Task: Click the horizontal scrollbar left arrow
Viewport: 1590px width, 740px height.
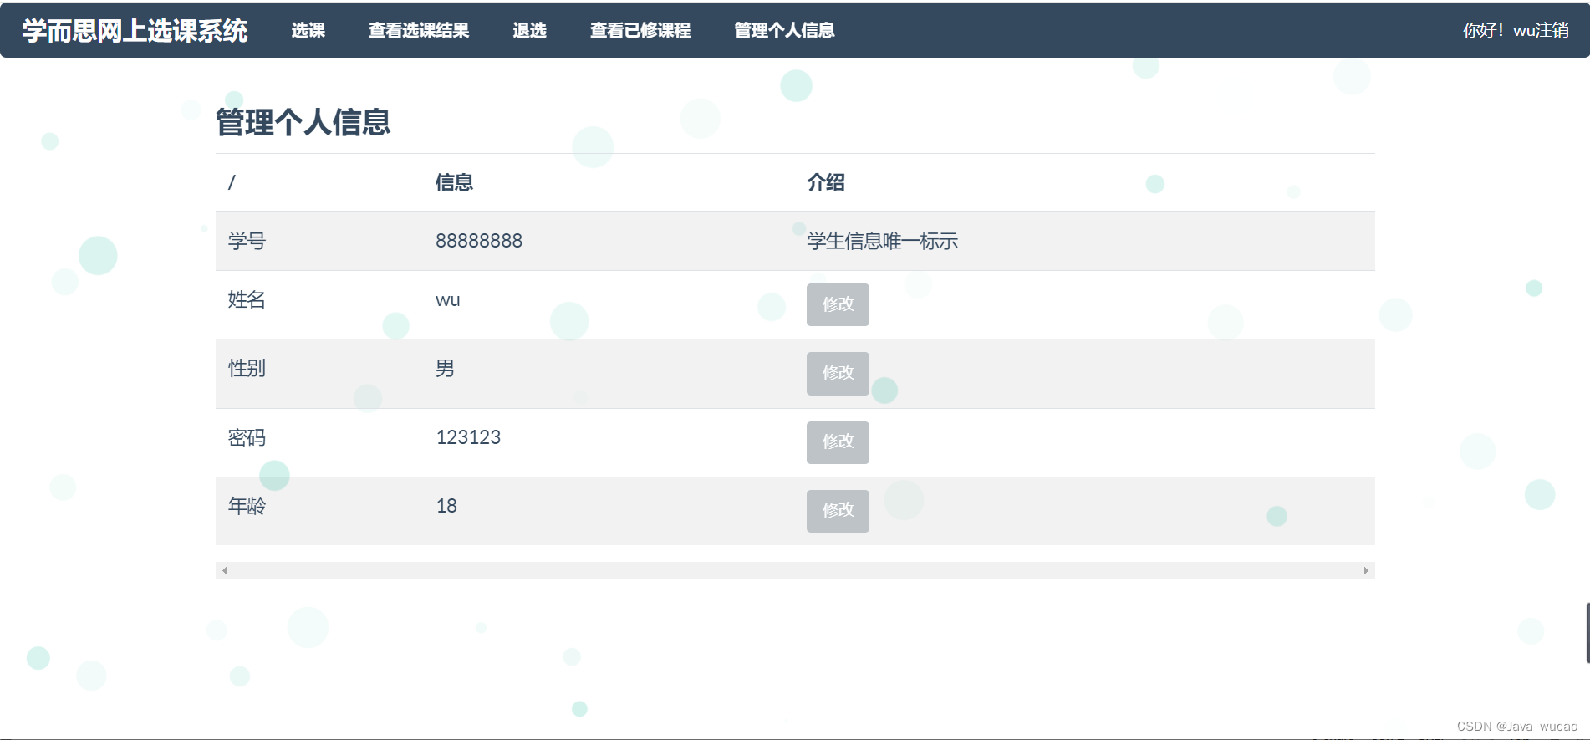Action: 224,570
